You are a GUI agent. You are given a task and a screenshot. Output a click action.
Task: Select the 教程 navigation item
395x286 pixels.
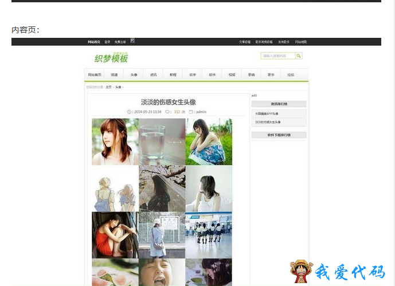[173, 75]
